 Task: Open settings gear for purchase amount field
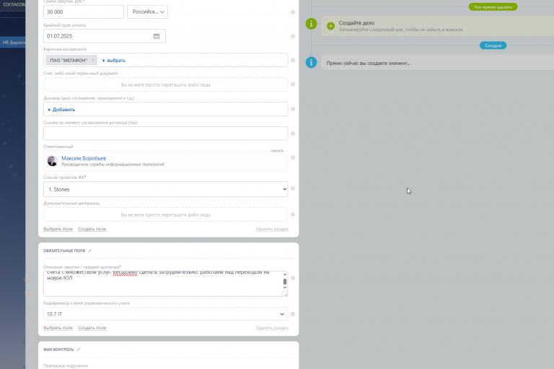pyautogui.click(x=293, y=12)
